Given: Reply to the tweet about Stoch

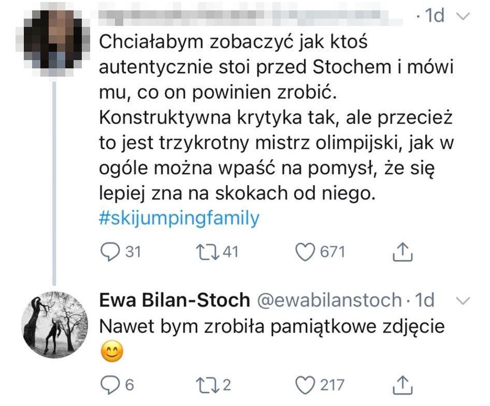Looking at the screenshot, I should tap(109, 252).
